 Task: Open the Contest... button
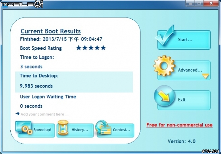(x=116, y=130)
